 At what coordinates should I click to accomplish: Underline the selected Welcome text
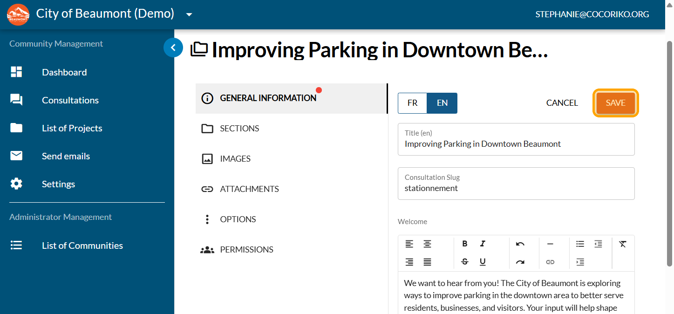483,262
